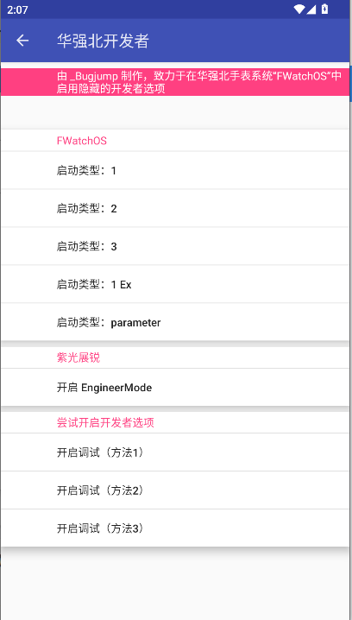Tap the battery status icon

[324, 9]
